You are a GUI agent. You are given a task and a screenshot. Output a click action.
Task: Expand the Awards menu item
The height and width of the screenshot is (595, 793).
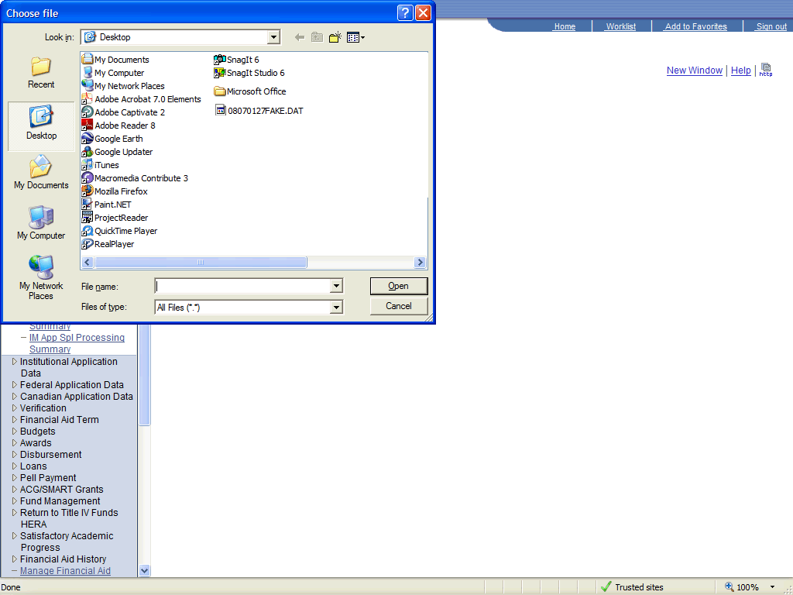point(31,442)
